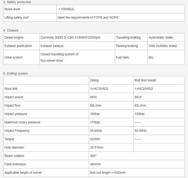188x178 pixels.
Task: Click the "4. Chassis" section heading
Action: pos(11,30)
